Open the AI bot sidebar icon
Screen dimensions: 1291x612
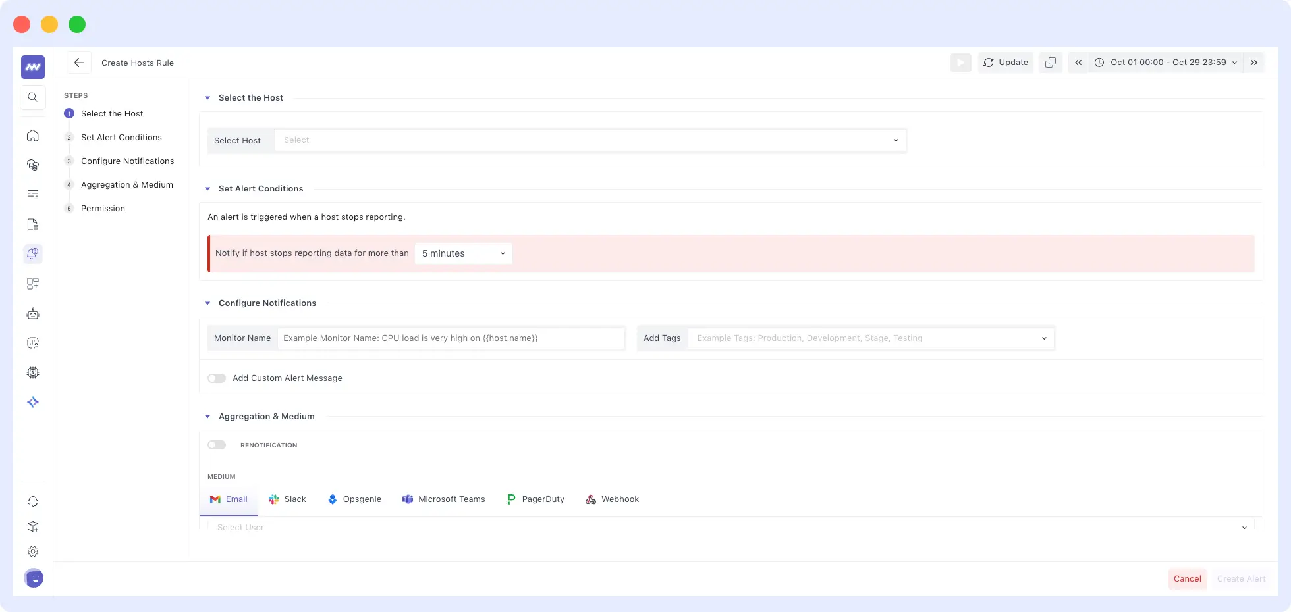32,313
